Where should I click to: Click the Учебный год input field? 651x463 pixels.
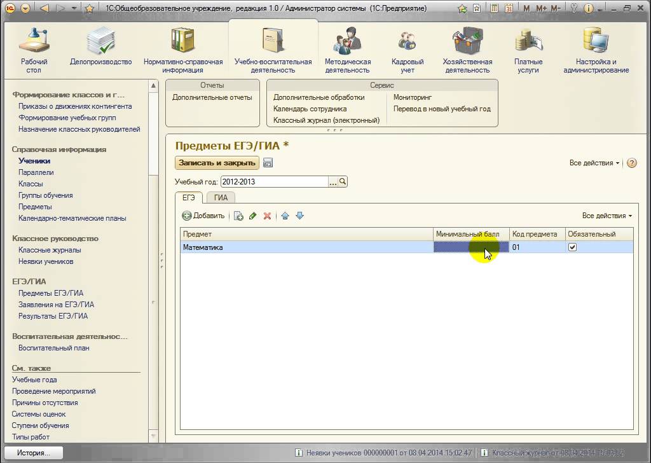click(x=273, y=182)
